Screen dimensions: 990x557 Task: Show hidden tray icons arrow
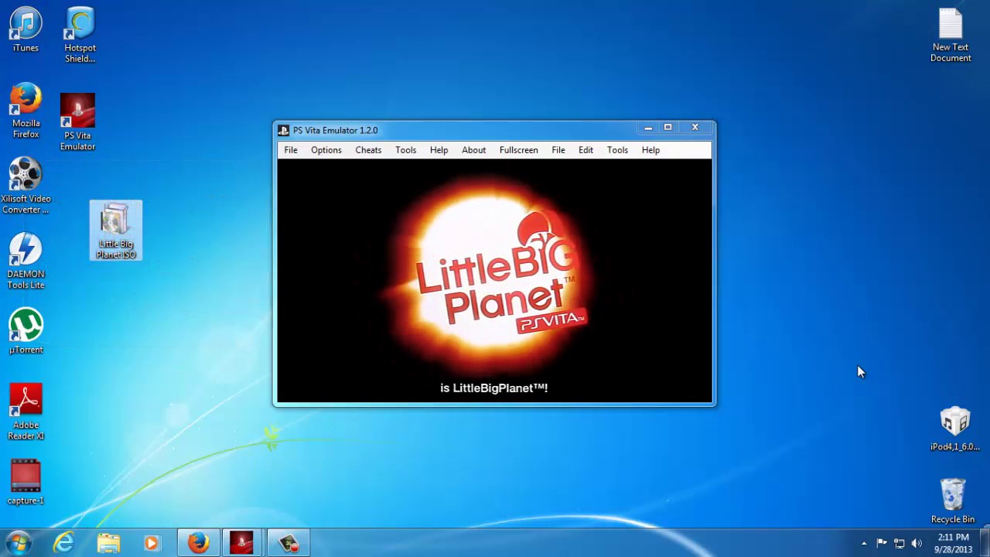click(x=864, y=543)
